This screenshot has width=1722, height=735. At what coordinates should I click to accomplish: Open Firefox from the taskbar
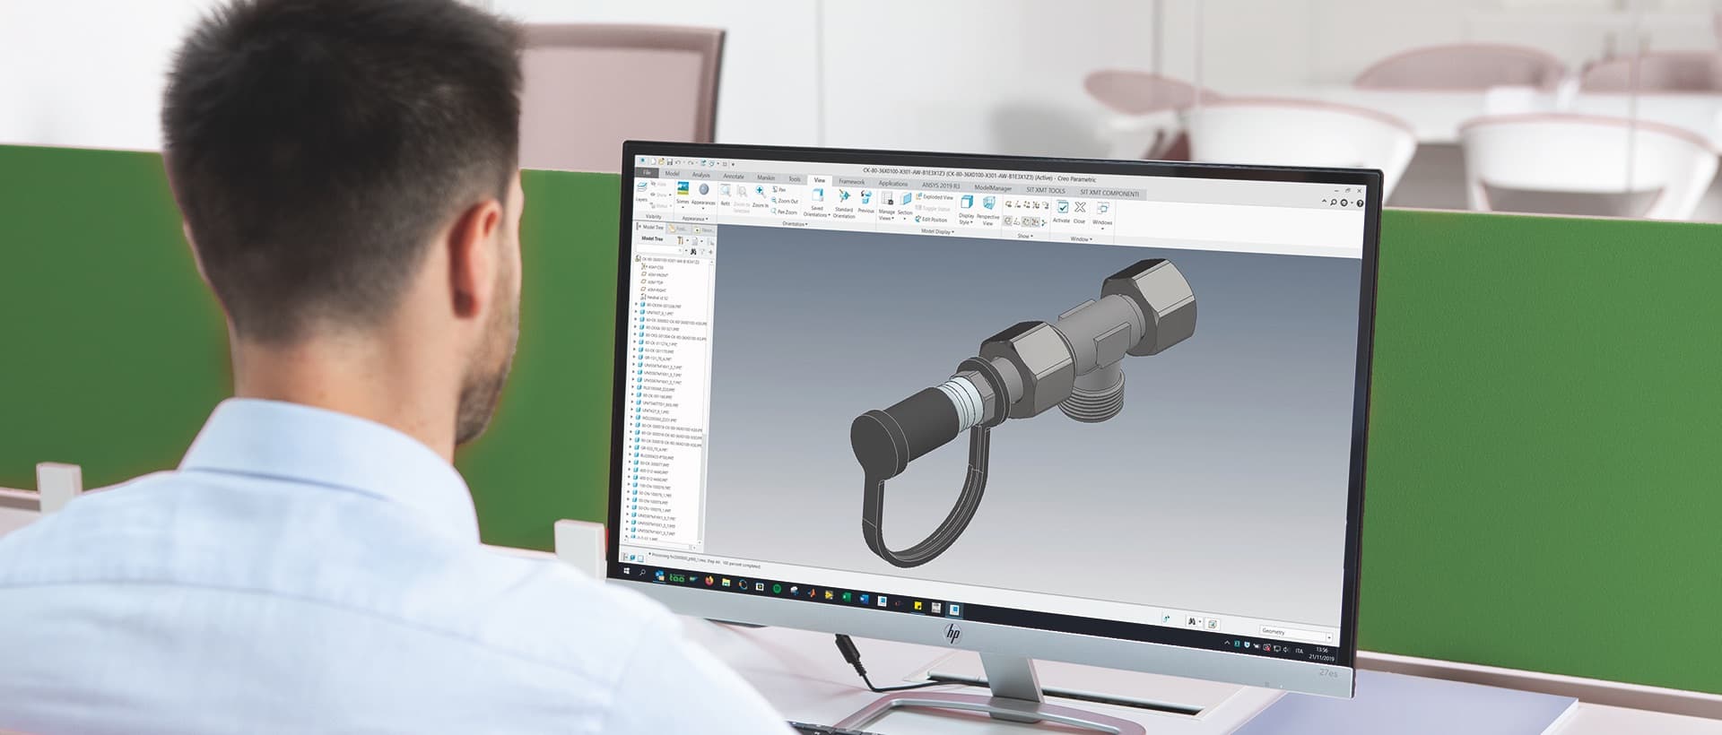click(709, 580)
